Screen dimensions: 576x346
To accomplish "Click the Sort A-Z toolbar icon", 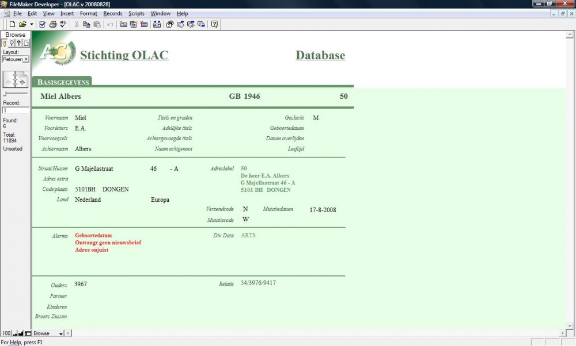I will click(x=157, y=25).
